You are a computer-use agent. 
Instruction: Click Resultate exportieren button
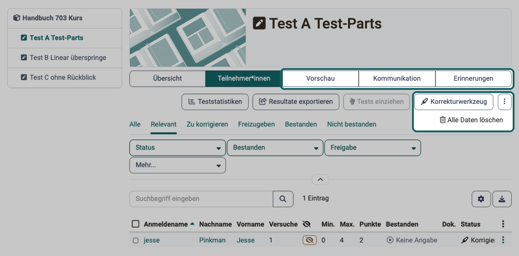pyautogui.click(x=296, y=102)
